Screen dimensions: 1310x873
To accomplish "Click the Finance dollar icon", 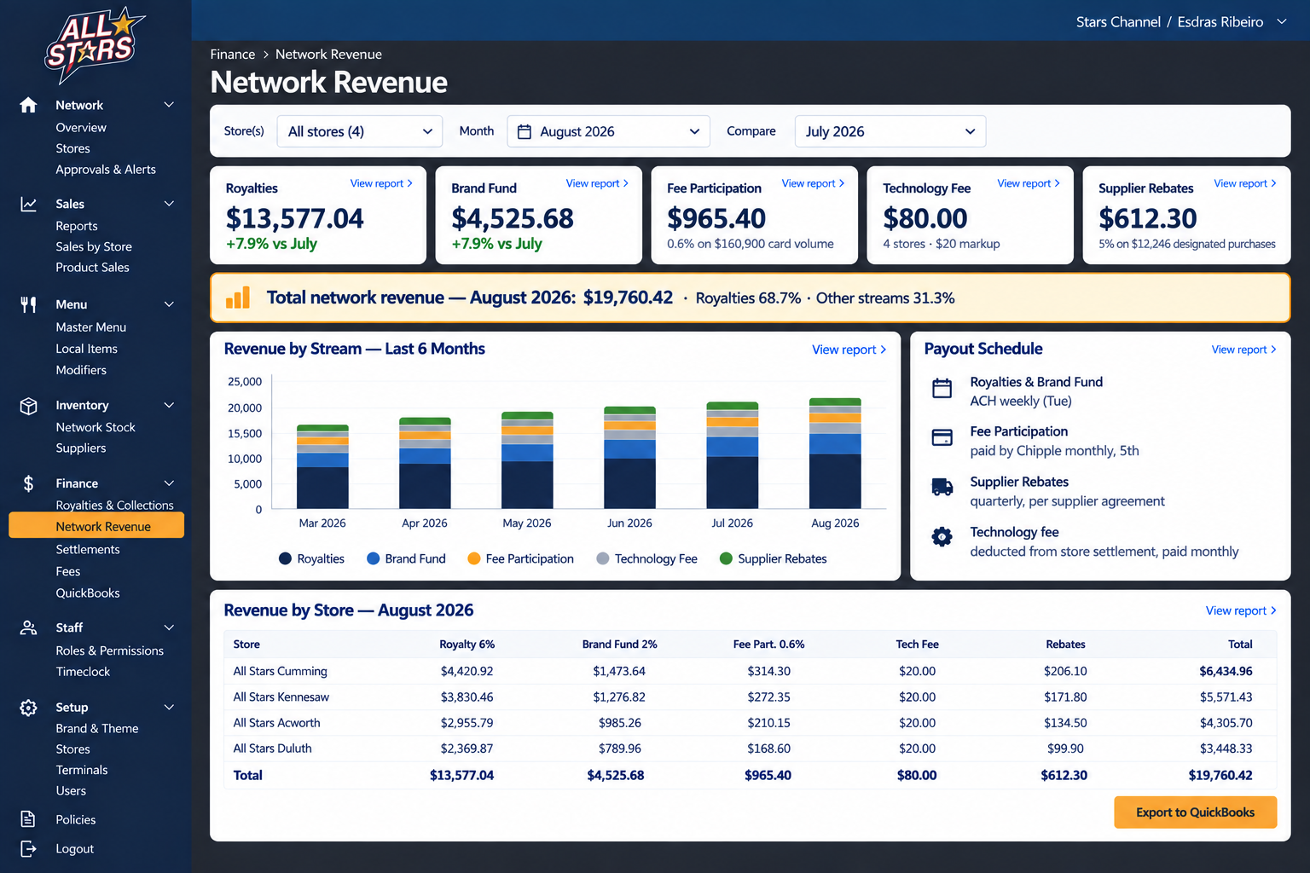I will point(28,483).
